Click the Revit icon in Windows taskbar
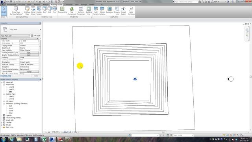 coord(52,139)
